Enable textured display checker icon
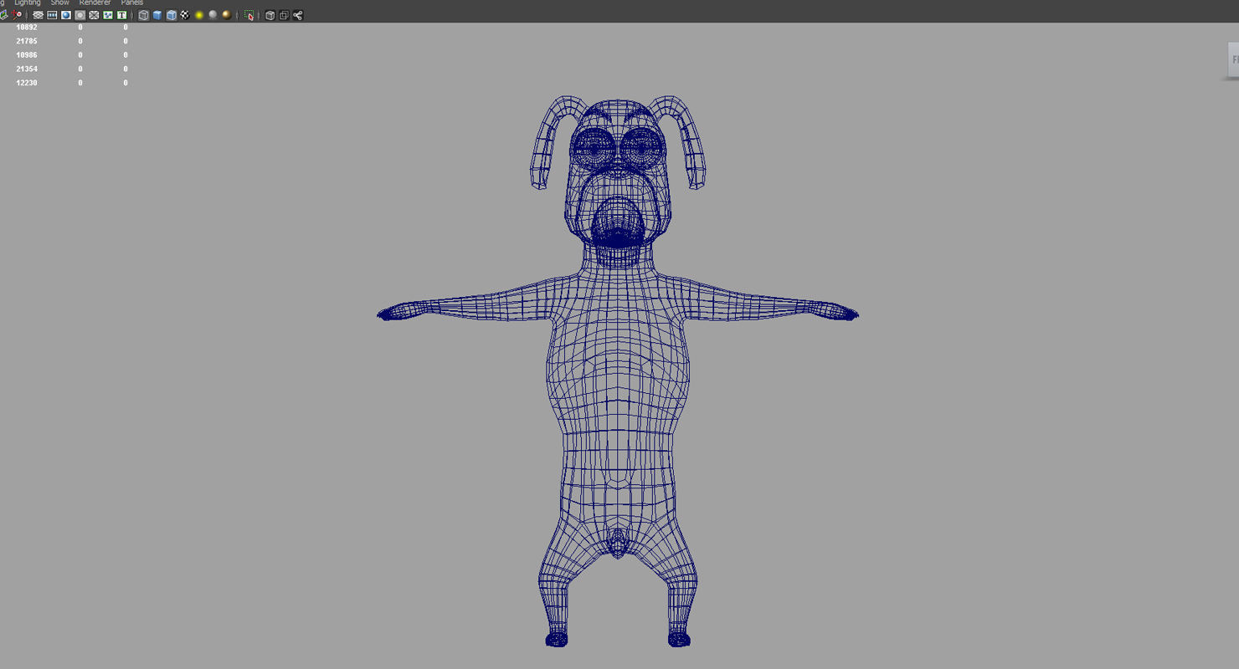The height and width of the screenshot is (669, 1239). [x=185, y=15]
